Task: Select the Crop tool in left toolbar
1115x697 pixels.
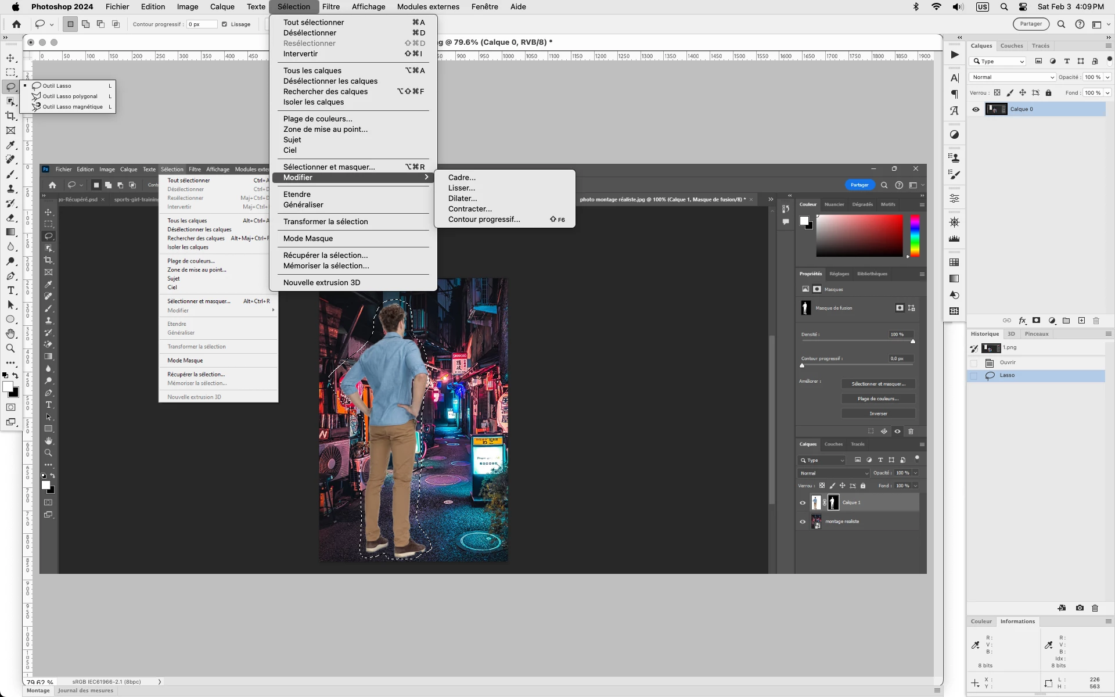Action: [10, 116]
